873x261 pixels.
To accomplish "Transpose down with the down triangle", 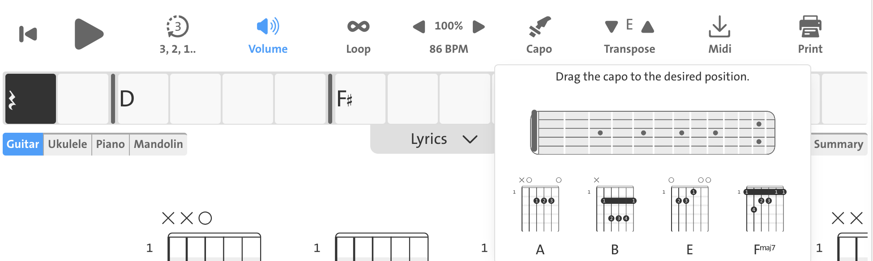I will [x=611, y=27].
